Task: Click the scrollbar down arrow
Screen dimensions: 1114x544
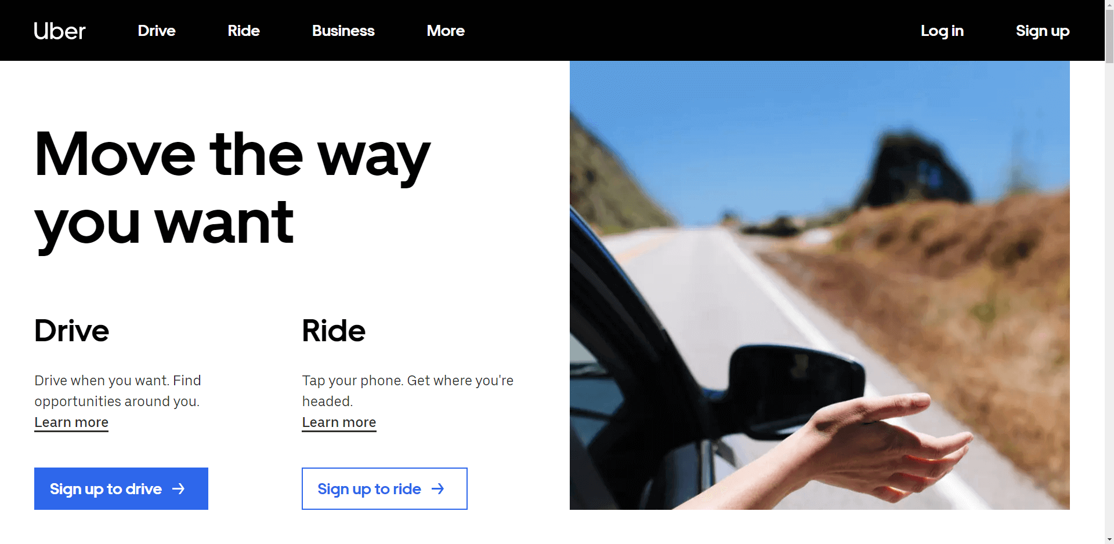Action: pos(1109,540)
